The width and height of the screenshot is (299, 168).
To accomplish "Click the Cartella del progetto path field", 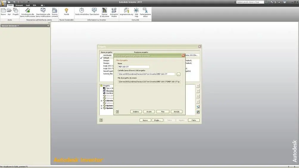I will pyautogui.click(x=147, y=74).
